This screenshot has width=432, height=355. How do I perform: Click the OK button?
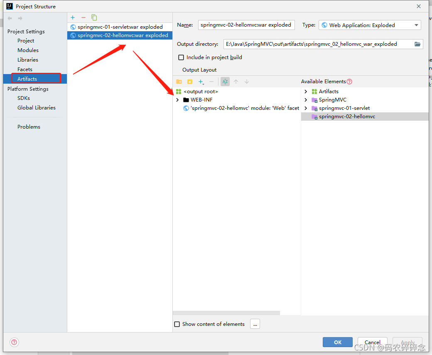pos(337,342)
